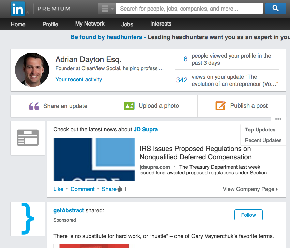Open the Profile menu item

click(50, 24)
